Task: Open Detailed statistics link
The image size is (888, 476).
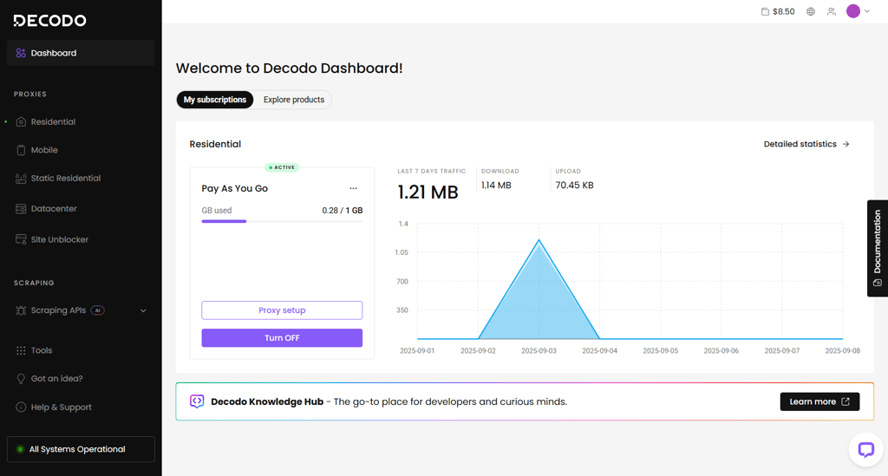Action: pos(806,144)
